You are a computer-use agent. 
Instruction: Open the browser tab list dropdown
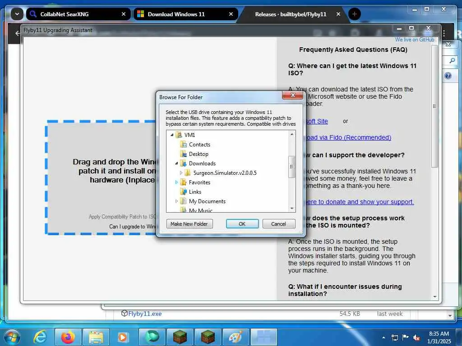tap(17, 14)
